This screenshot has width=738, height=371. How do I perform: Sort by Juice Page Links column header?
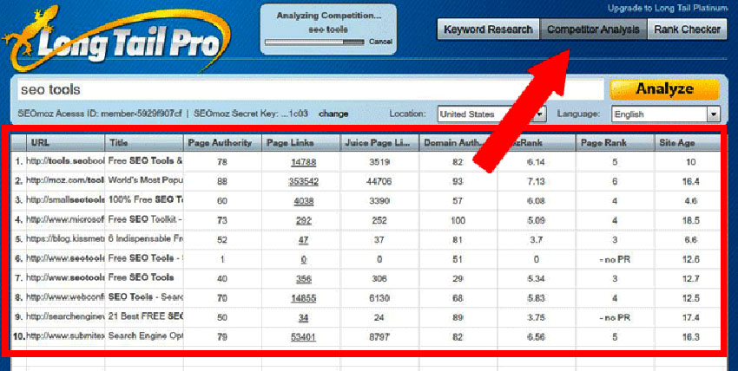[x=379, y=143]
